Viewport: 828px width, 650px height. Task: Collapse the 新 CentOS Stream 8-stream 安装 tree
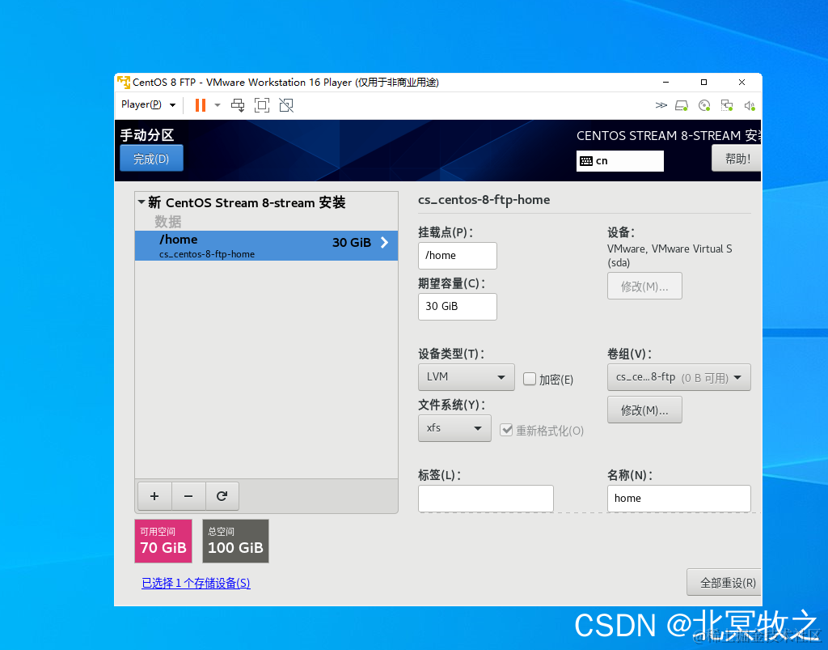142,202
